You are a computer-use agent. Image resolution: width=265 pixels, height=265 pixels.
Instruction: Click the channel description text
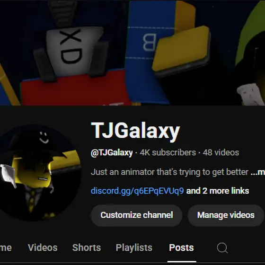point(169,172)
